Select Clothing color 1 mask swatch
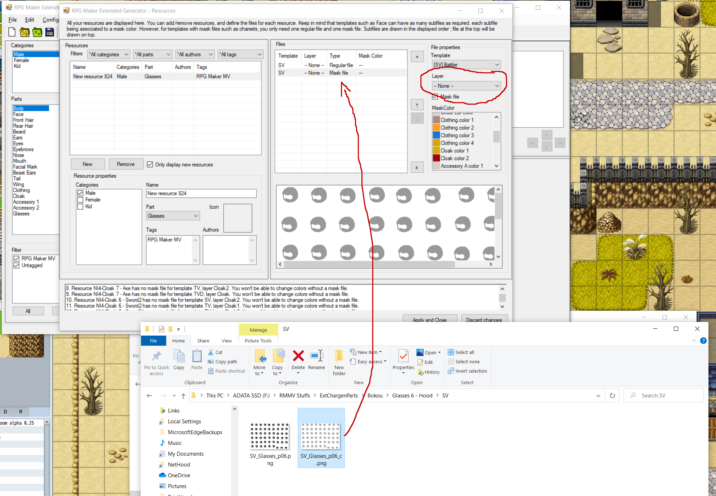716x496 pixels. tap(436, 120)
